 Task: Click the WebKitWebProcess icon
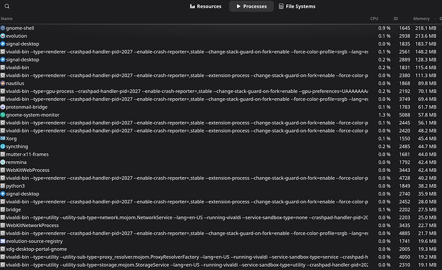click(3, 170)
